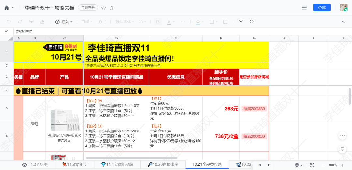Click the 100% zoom level
This screenshot has height=170, width=352.
(x=332, y=165)
